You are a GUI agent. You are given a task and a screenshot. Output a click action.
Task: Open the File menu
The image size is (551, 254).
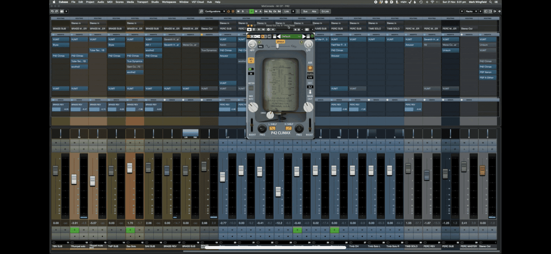pos(73,2)
